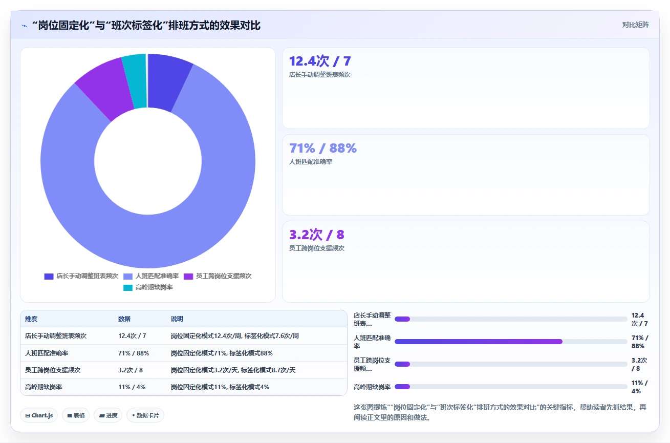
Task: Toggle 高峰期缺岗率 legend swatch
Action: tap(128, 288)
